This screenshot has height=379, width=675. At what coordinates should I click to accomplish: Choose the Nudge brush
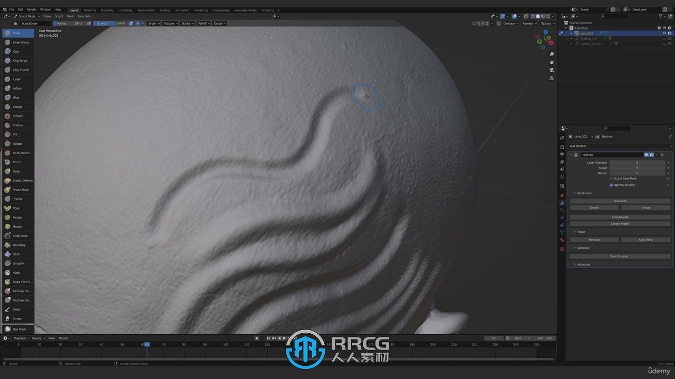(18, 217)
